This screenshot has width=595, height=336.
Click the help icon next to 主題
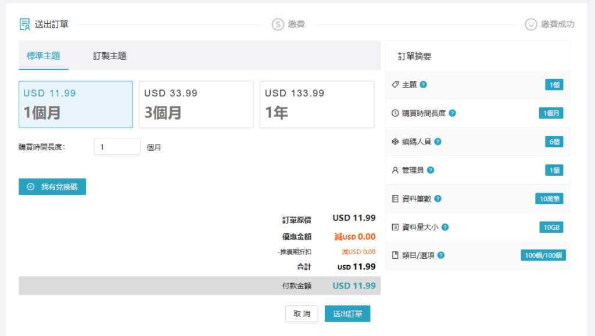424,85
